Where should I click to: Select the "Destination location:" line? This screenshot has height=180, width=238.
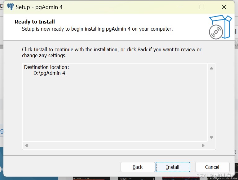[x=46, y=67]
